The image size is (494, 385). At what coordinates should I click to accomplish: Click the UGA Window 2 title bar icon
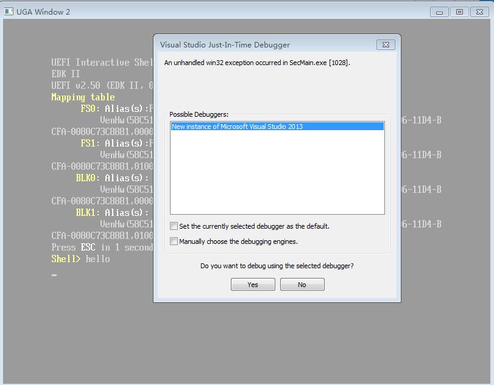point(9,12)
